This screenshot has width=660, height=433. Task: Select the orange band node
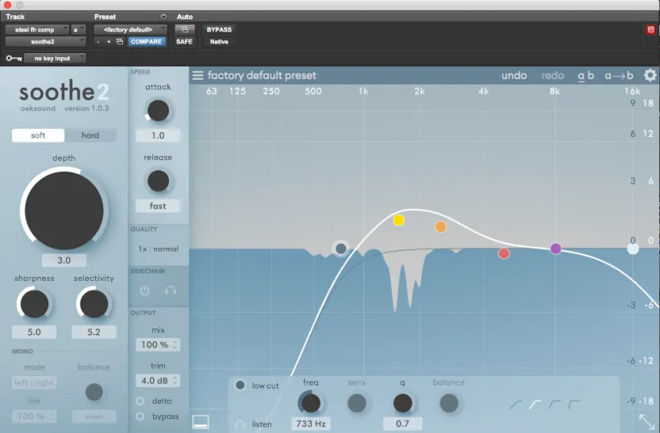441,227
